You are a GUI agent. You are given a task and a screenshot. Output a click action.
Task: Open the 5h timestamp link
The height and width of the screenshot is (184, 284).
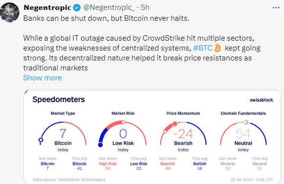(145, 7)
